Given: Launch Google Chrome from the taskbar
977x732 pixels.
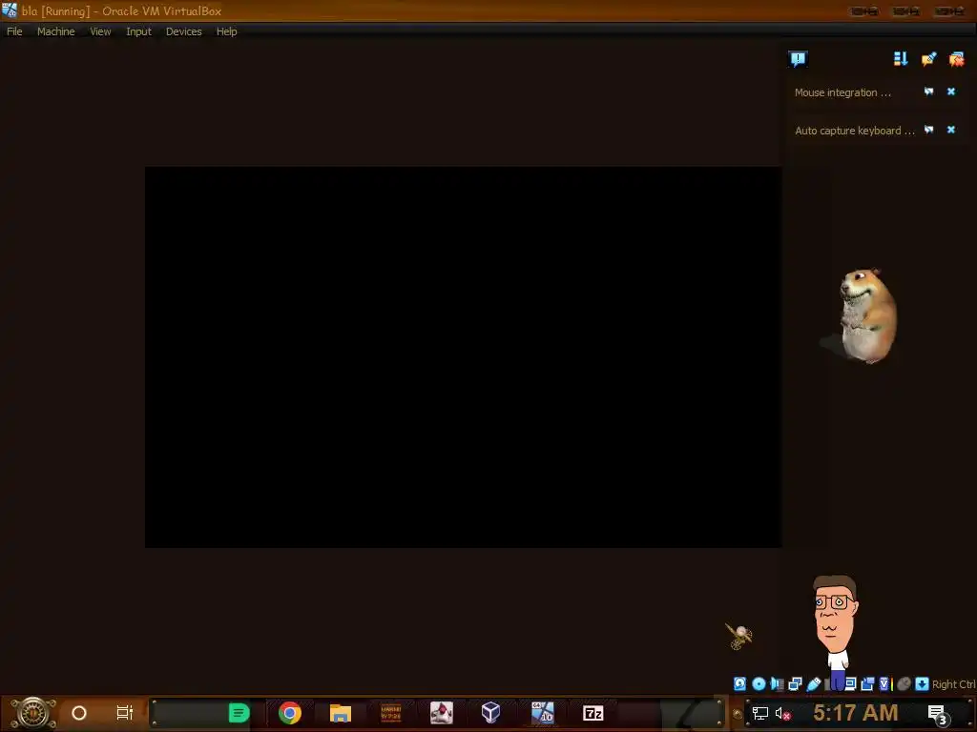Looking at the screenshot, I should click(290, 713).
